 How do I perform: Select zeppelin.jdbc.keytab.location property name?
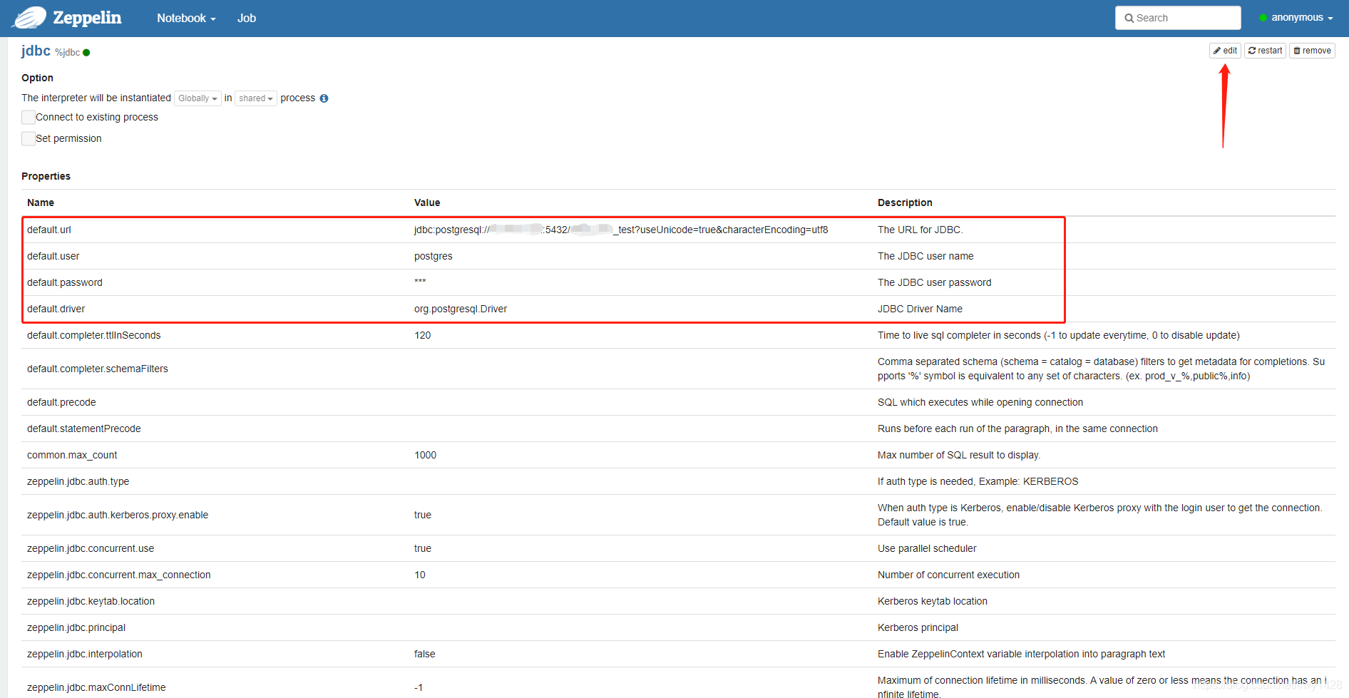tap(91, 601)
